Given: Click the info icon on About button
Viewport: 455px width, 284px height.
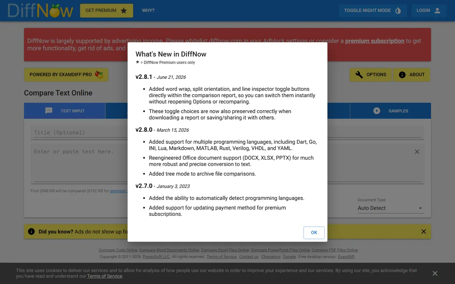Looking at the screenshot, I should 402,75.
